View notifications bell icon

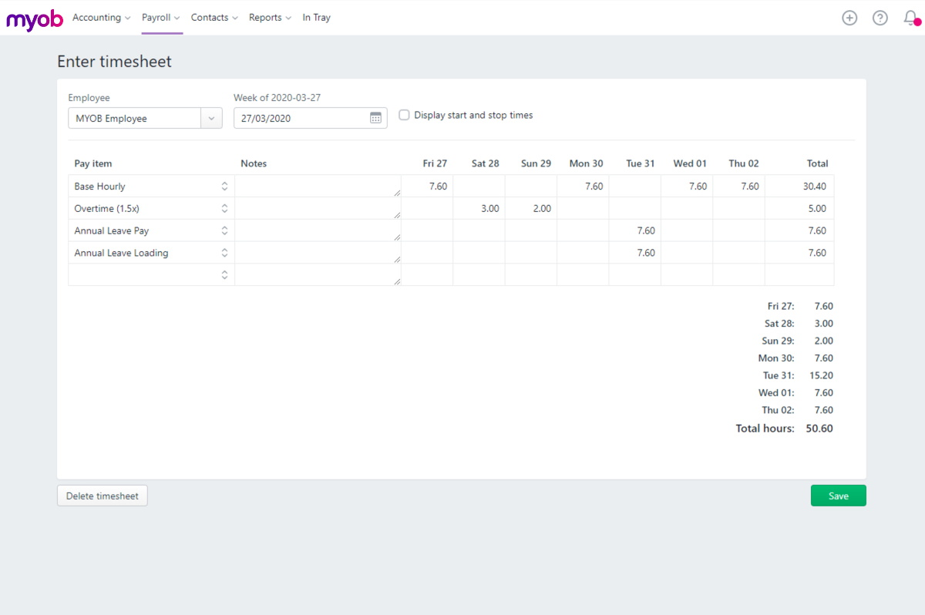click(x=911, y=18)
